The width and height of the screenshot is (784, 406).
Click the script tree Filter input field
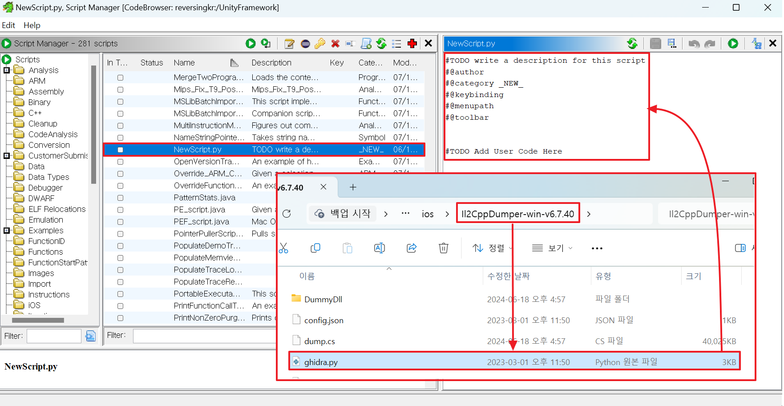point(54,336)
